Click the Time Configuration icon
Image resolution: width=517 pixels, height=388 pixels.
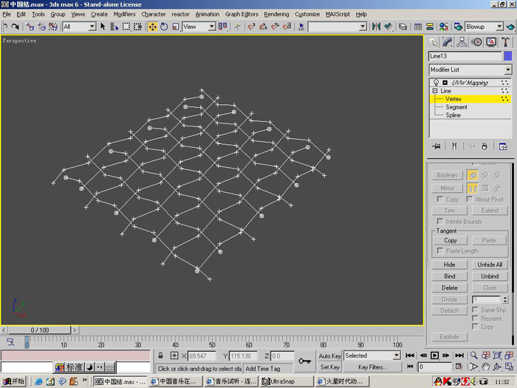[x=459, y=367]
